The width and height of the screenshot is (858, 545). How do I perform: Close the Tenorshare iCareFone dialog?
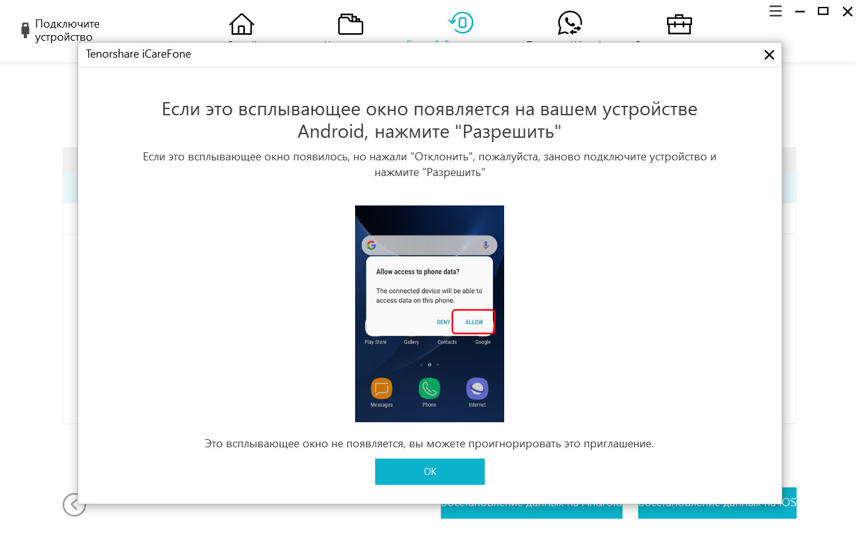click(769, 54)
